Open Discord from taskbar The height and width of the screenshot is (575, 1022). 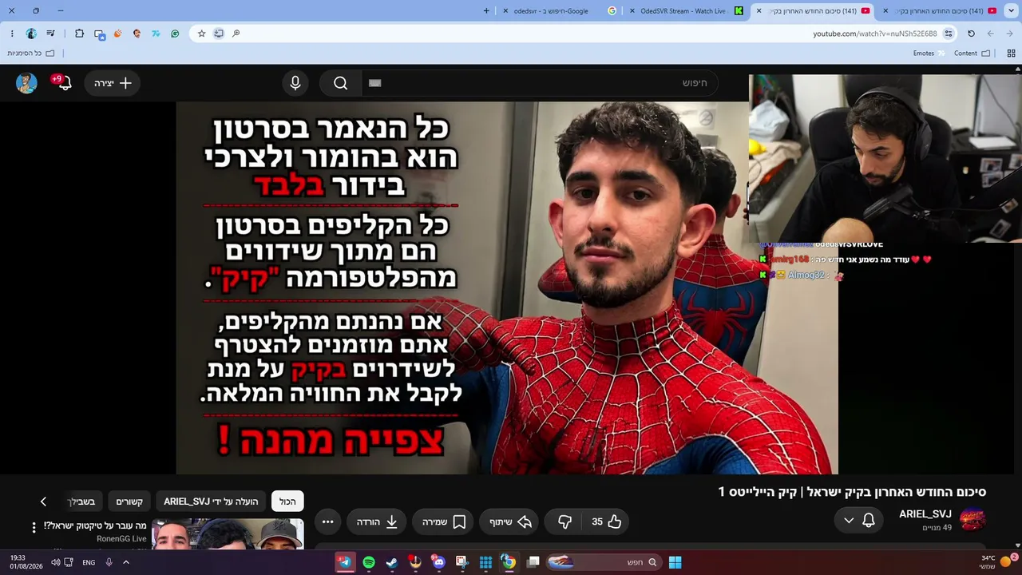[438, 562]
